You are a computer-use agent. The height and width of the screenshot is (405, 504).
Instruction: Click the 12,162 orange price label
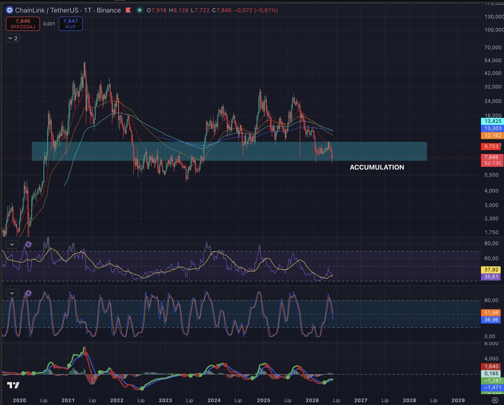(x=492, y=136)
